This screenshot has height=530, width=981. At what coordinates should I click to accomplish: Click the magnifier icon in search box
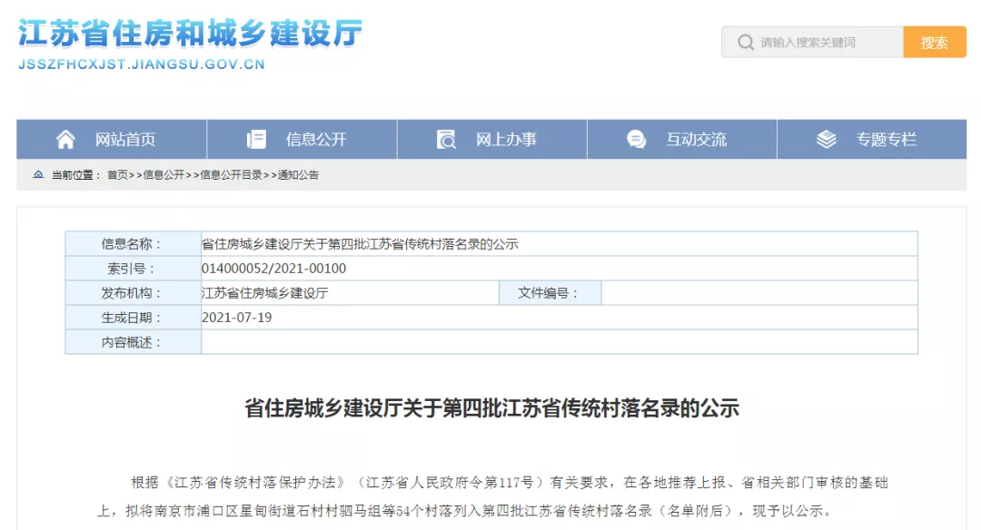[x=745, y=43]
